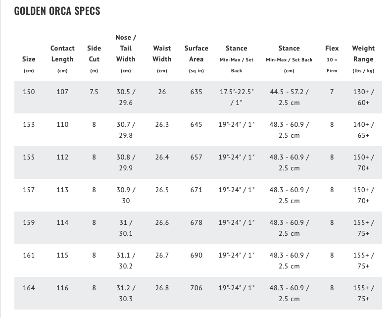Click the Waist Width column header
Screen dimensions: 389x318
click(x=162, y=54)
